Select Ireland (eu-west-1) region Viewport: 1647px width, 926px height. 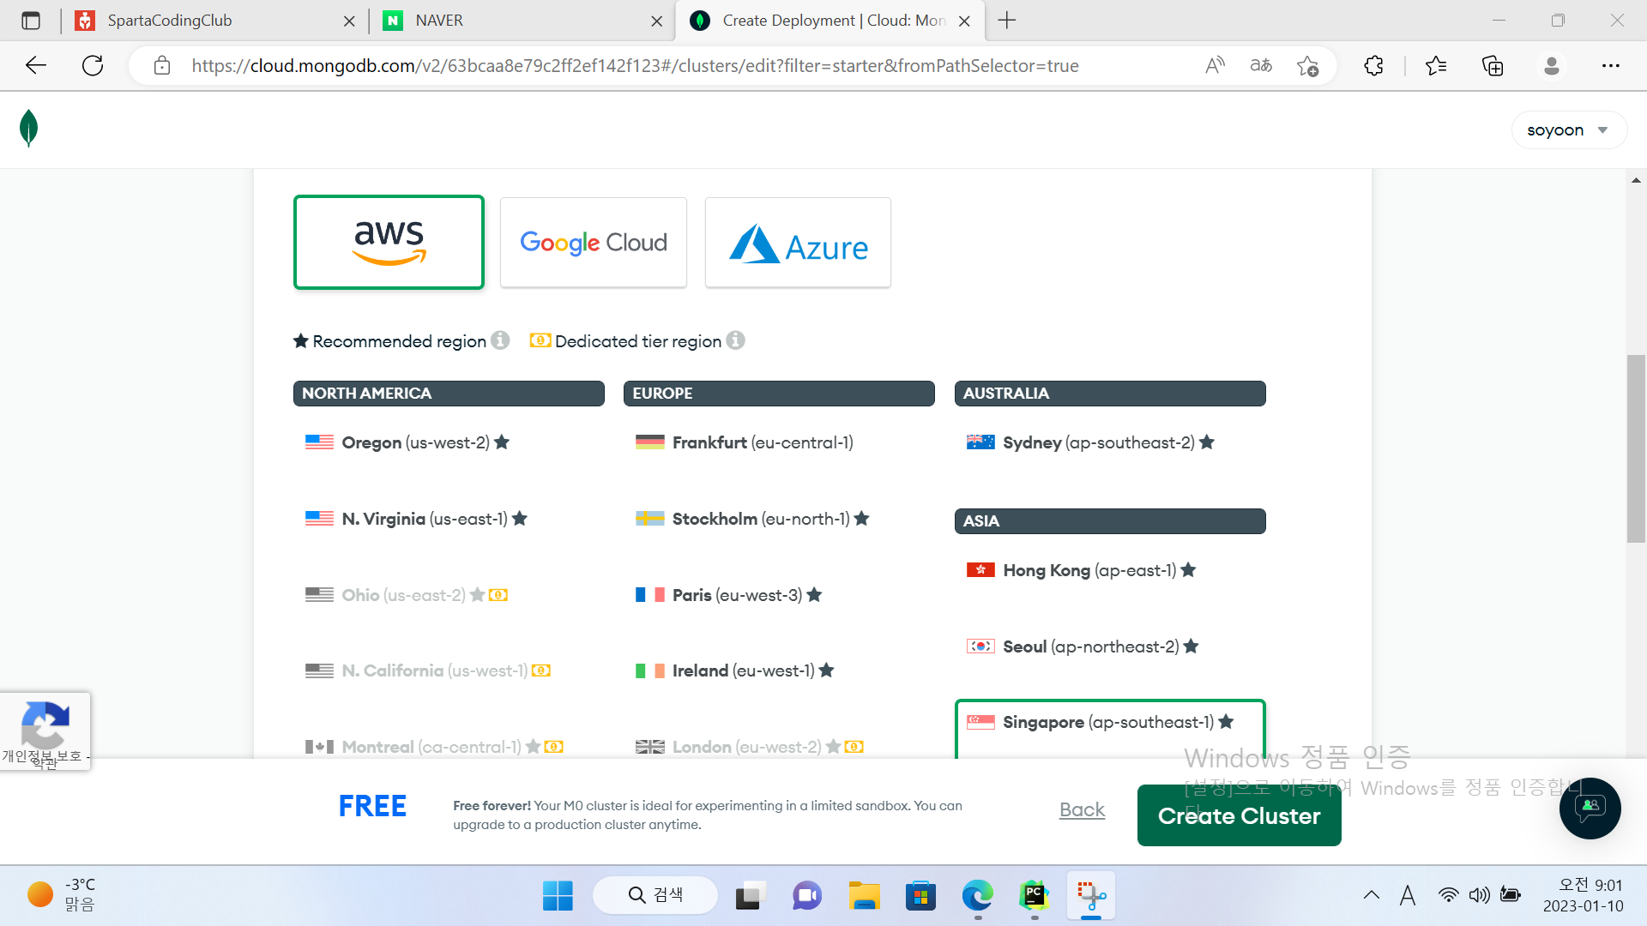coord(734,670)
